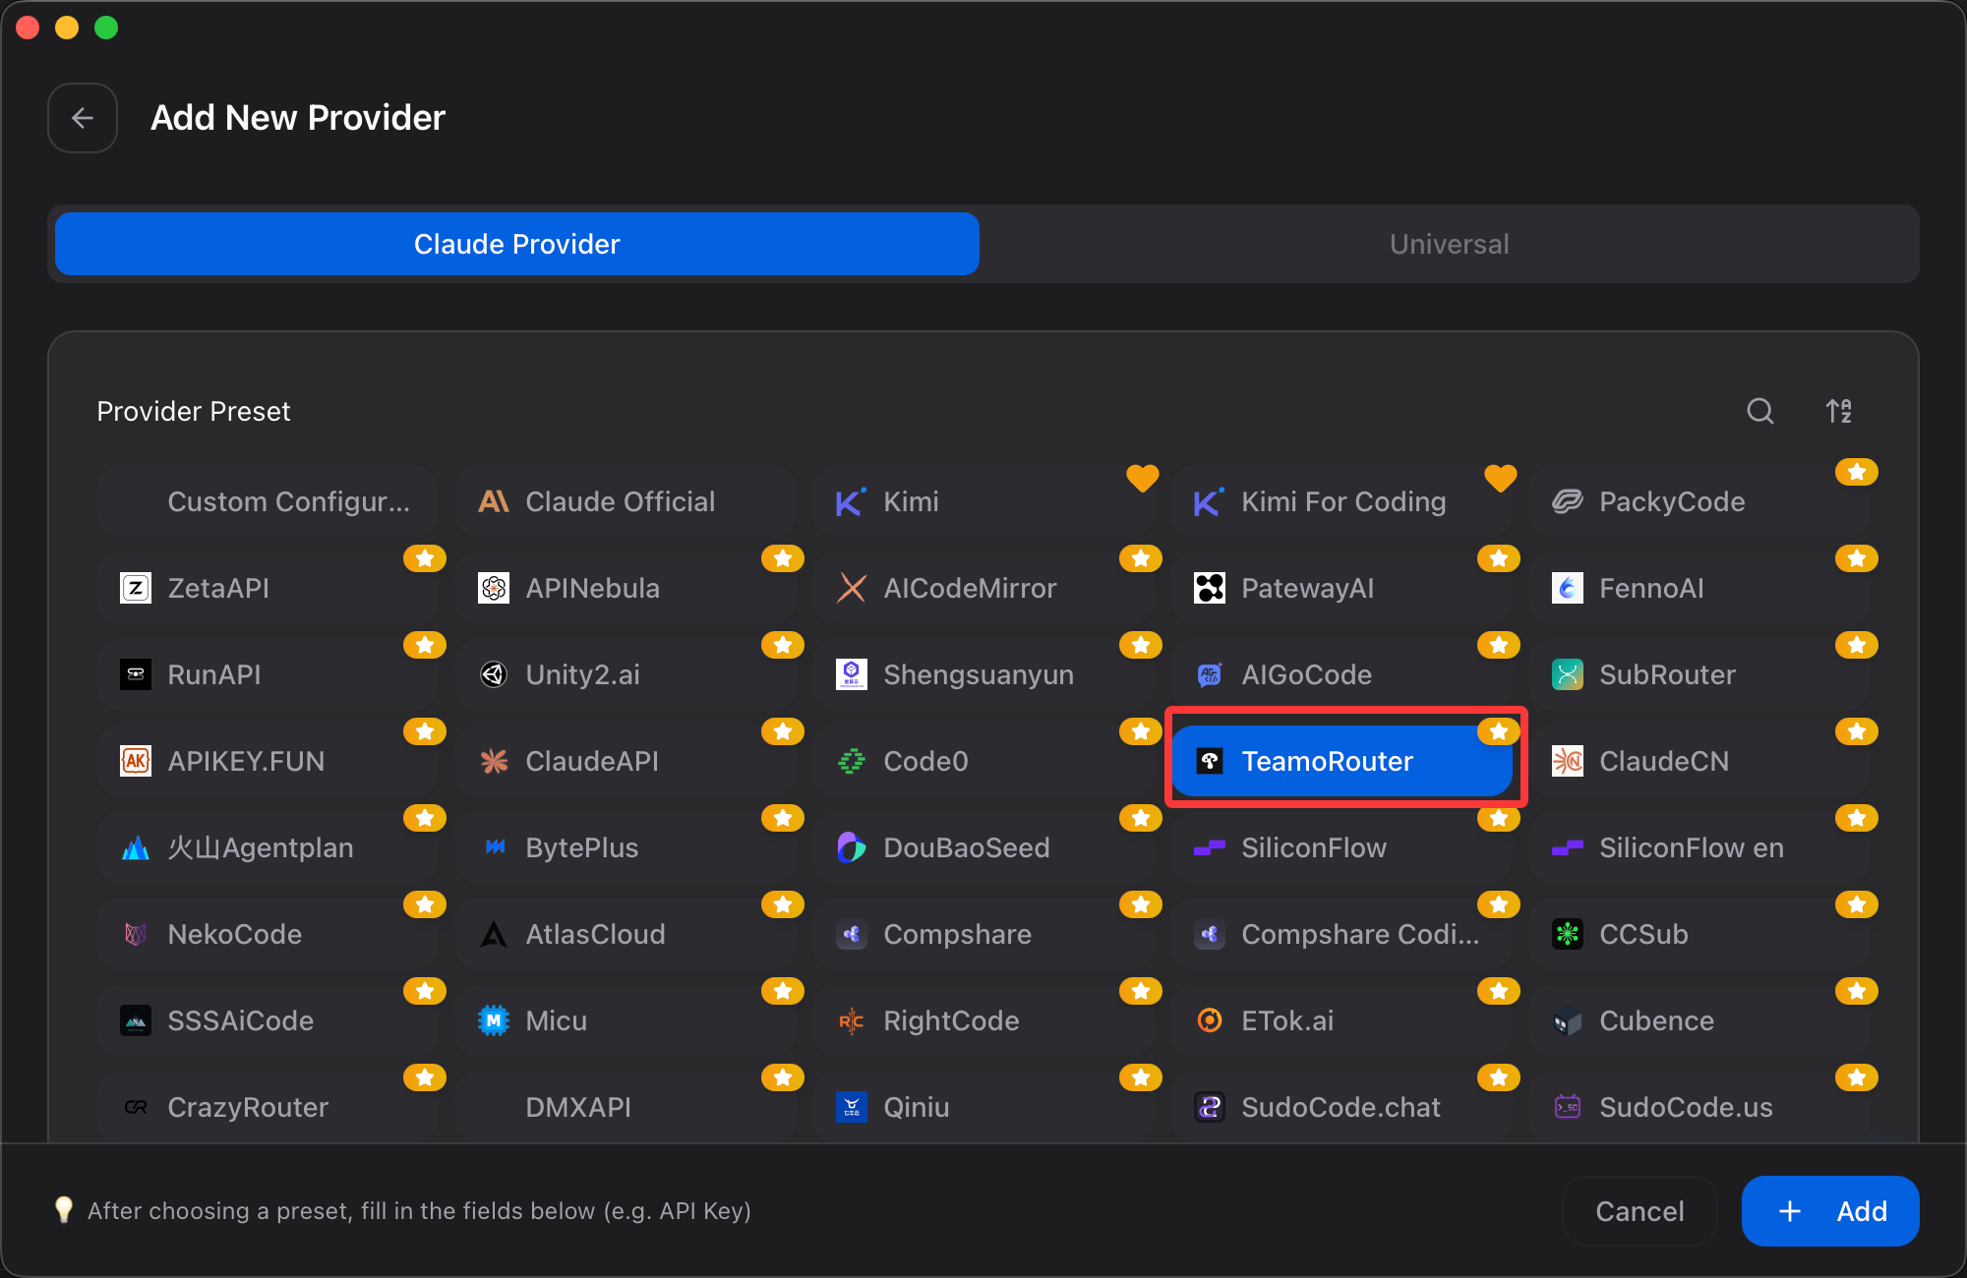This screenshot has height=1278, width=1967.
Task: Click the PackyCode logo icon
Action: pyautogui.click(x=1568, y=501)
